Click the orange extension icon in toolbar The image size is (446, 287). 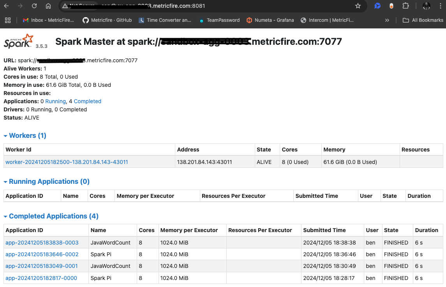(x=391, y=6)
